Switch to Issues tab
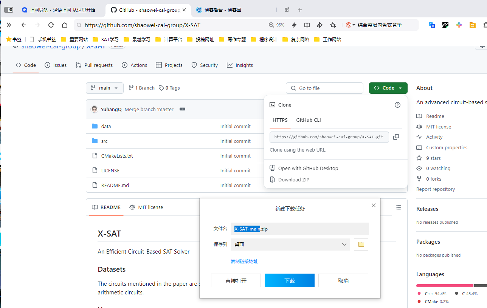Viewport: 487px width, 308px height. (x=56, y=65)
